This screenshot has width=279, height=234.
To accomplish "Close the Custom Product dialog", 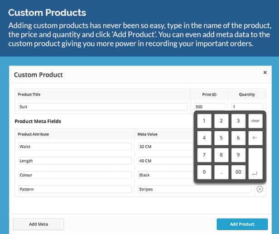I will 265,72.
